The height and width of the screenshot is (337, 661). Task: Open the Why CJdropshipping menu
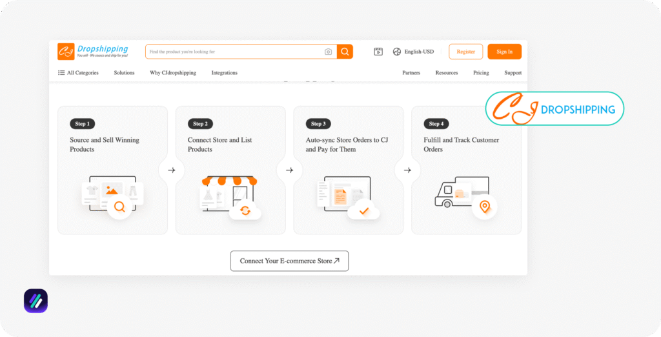[173, 73]
